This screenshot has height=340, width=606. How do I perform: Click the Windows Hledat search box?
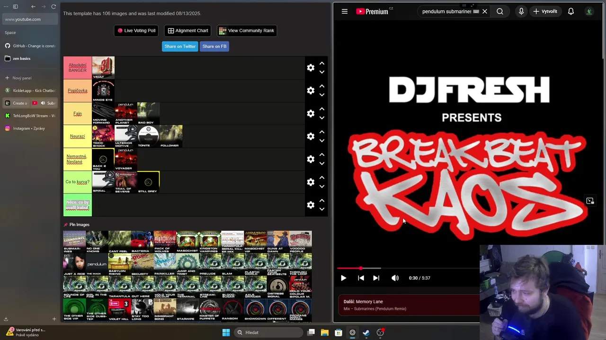pyautogui.click(x=268, y=332)
